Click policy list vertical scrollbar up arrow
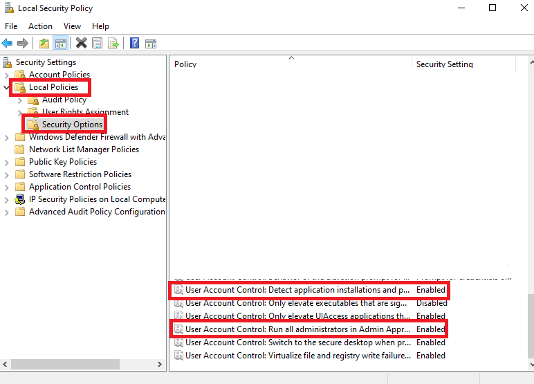The height and width of the screenshot is (384, 534). point(531,63)
